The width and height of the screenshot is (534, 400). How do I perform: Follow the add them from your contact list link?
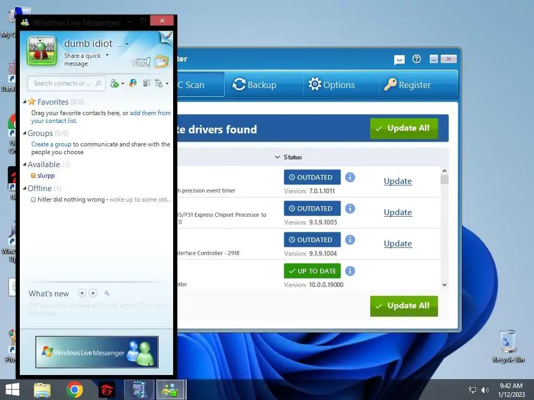point(101,117)
